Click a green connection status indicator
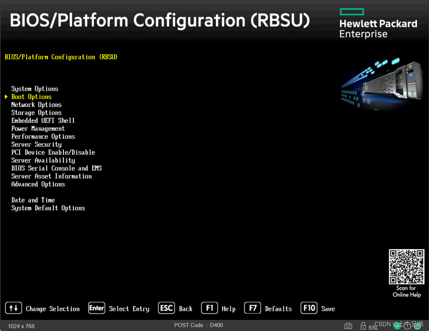Image resolution: width=429 pixels, height=331 pixels. (396, 326)
